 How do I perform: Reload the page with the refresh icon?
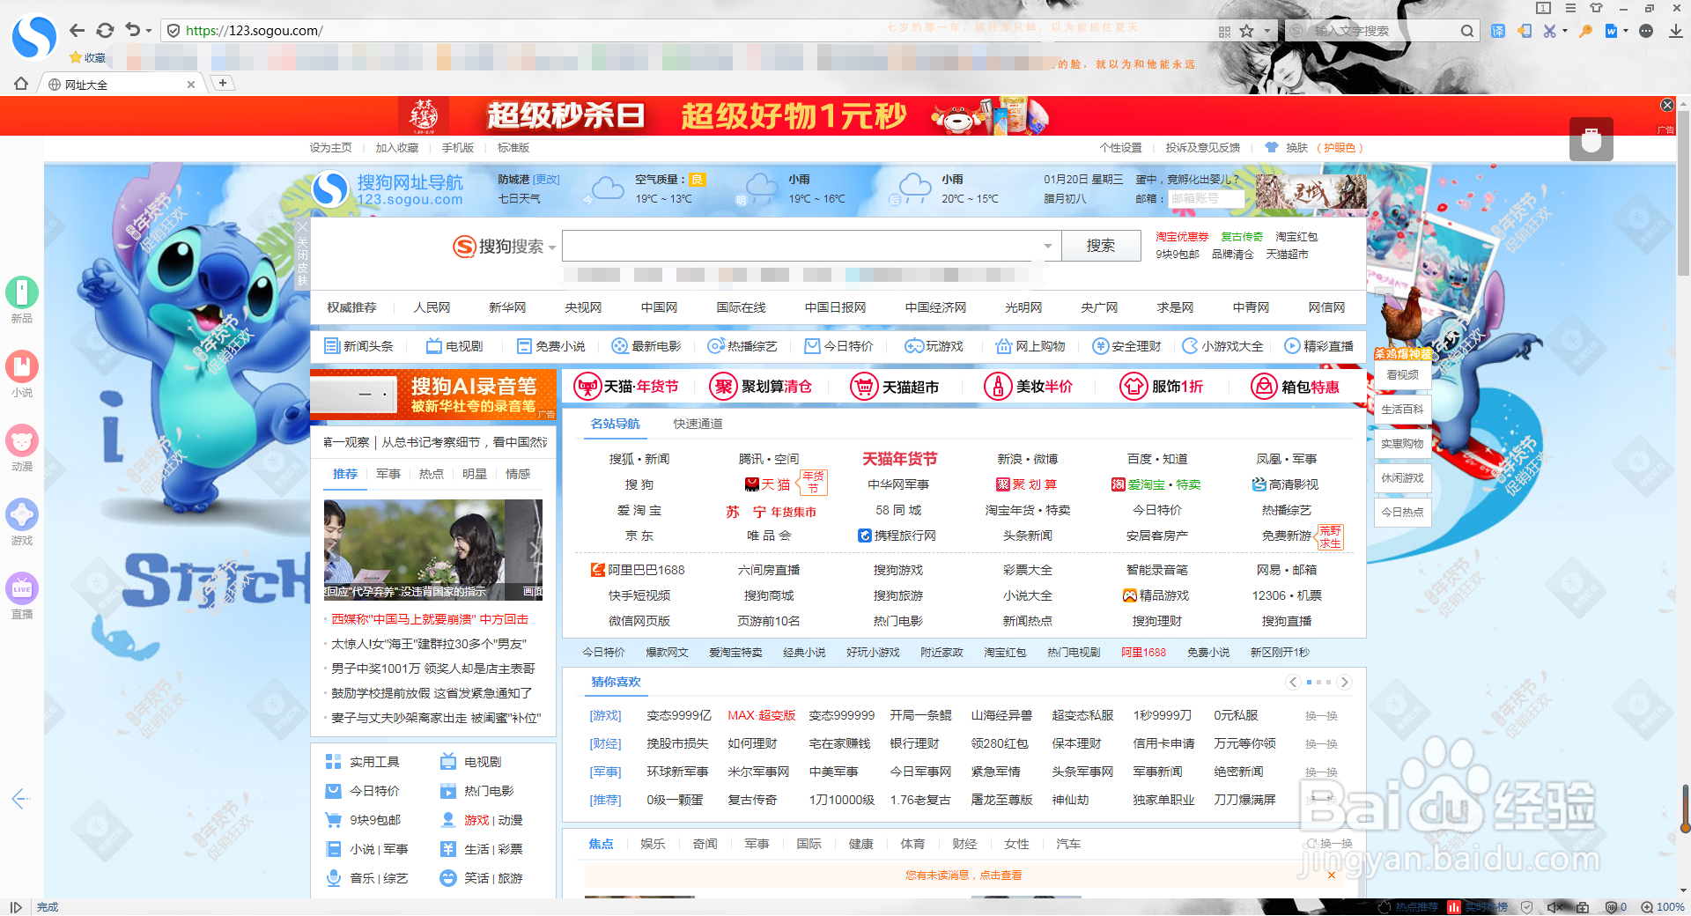[105, 31]
